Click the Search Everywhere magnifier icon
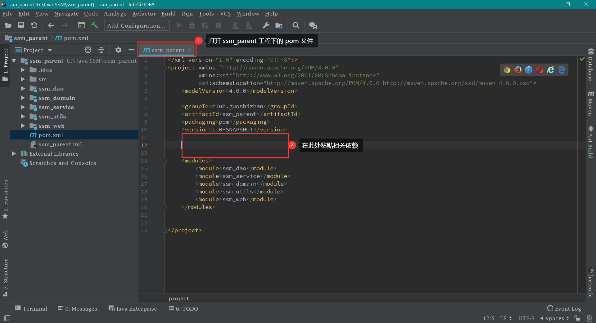The width and height of the screenshot is (596, 323). click(x=296, y=25)
